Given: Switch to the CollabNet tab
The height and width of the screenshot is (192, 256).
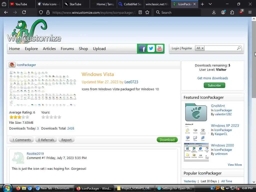Looking at the screenshot, I should pyautogui.click(x=130, y=4).
